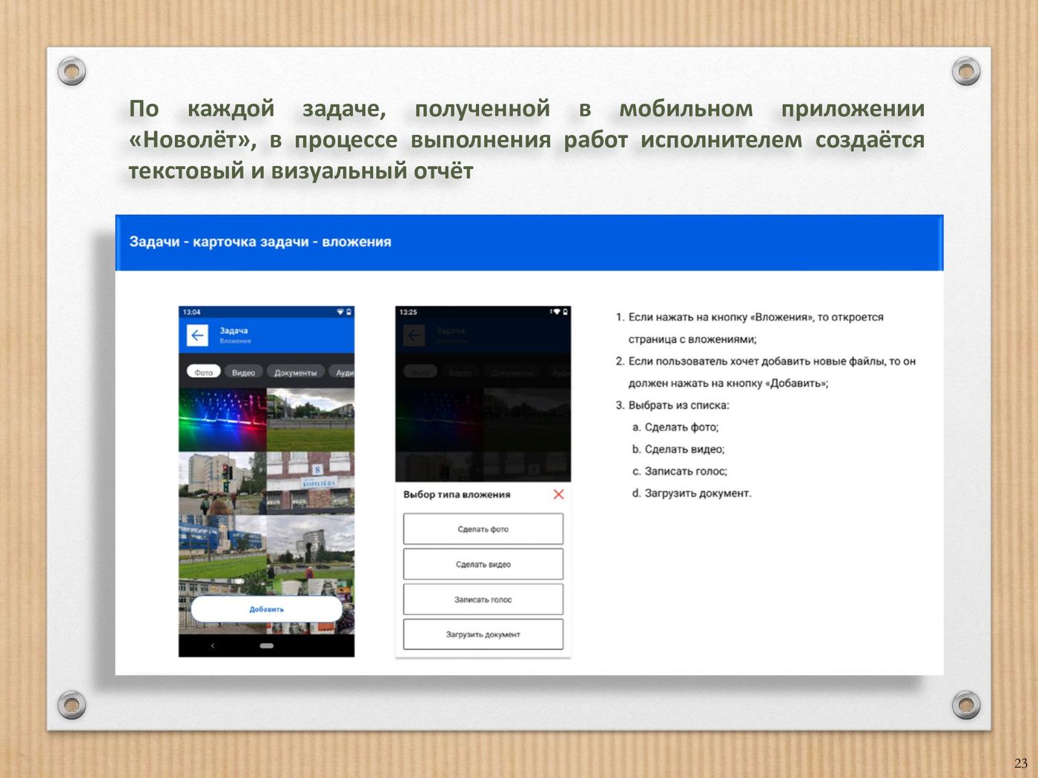Click the Задача title in left phone header
This screenshot has width=1038, height=778.
tap(234, 331)
